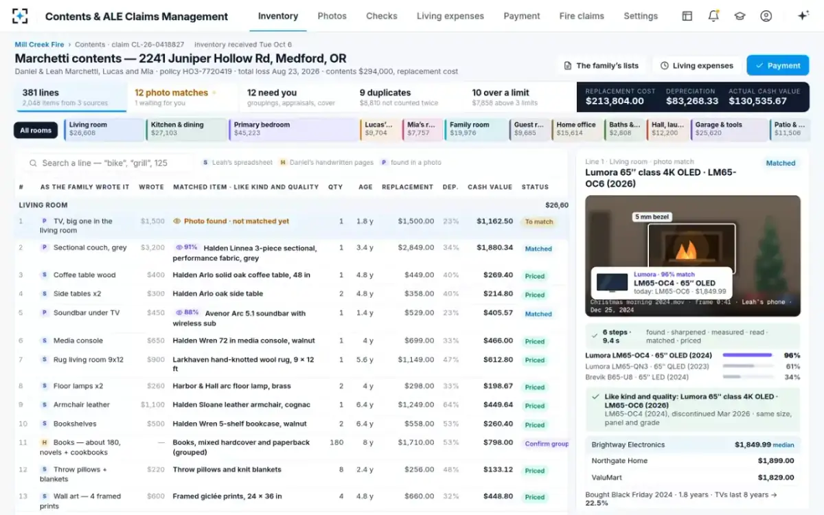Click Confirm group on Books row
The image size is (824, 515).
[x=547, y=444]
